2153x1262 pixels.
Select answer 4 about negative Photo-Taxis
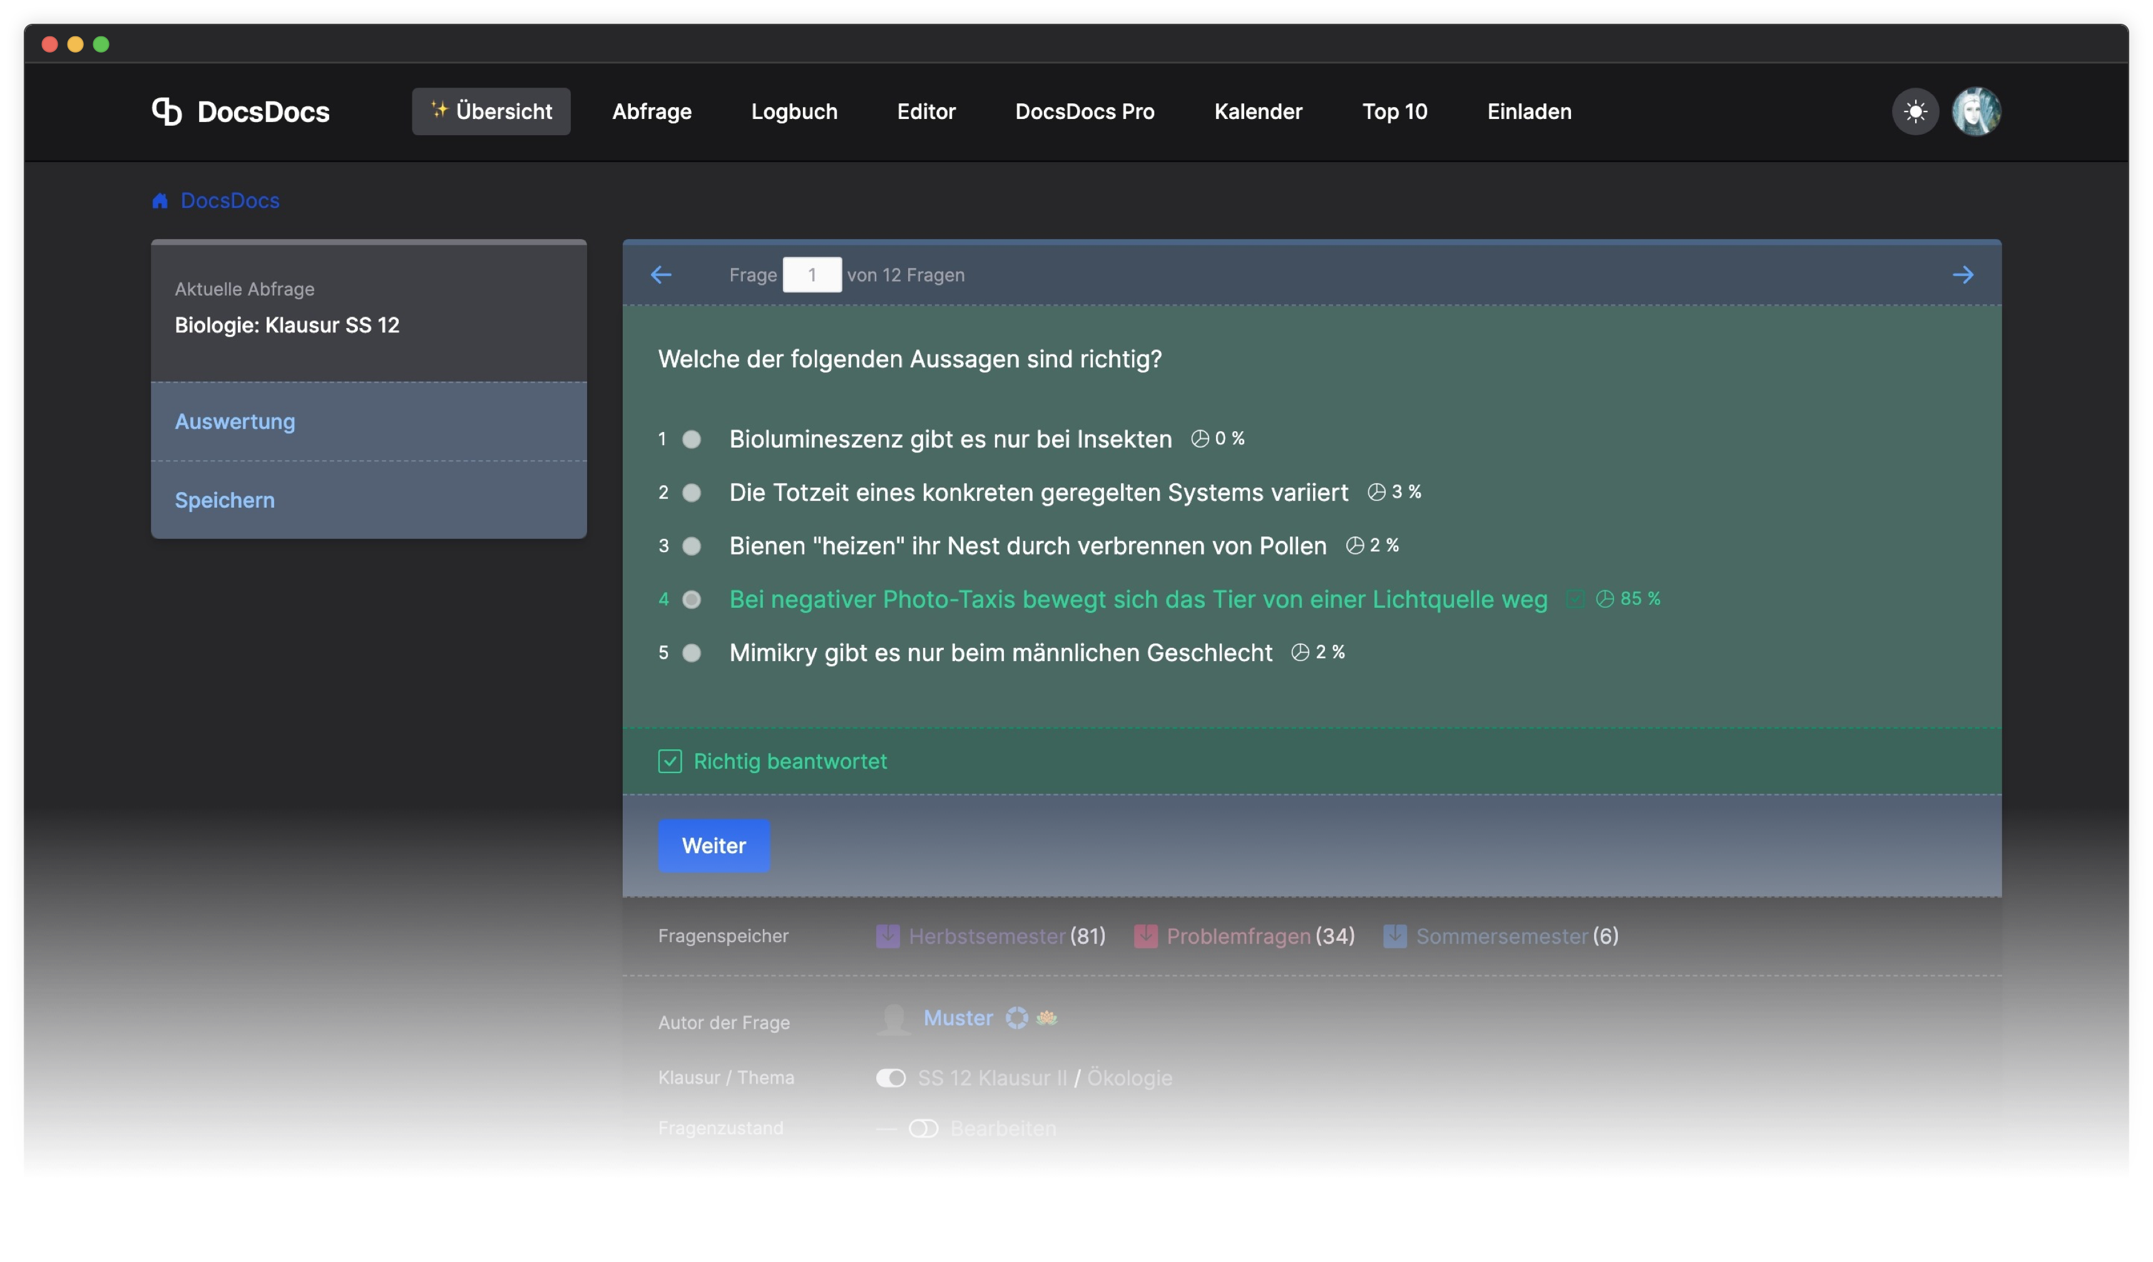click(691, 600)
